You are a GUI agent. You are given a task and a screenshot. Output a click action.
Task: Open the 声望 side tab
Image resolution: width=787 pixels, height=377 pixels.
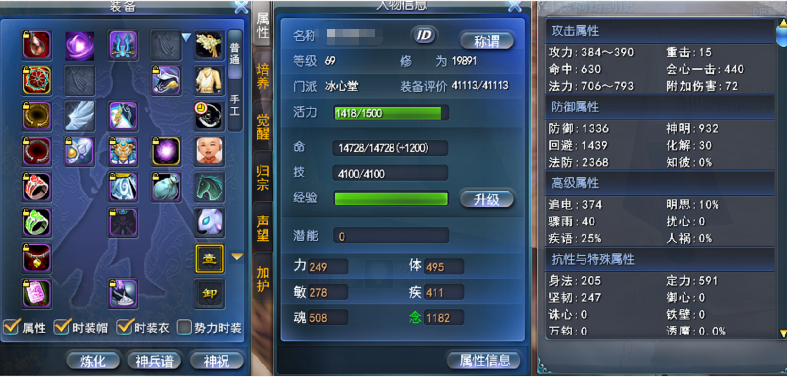coord(263,228)
